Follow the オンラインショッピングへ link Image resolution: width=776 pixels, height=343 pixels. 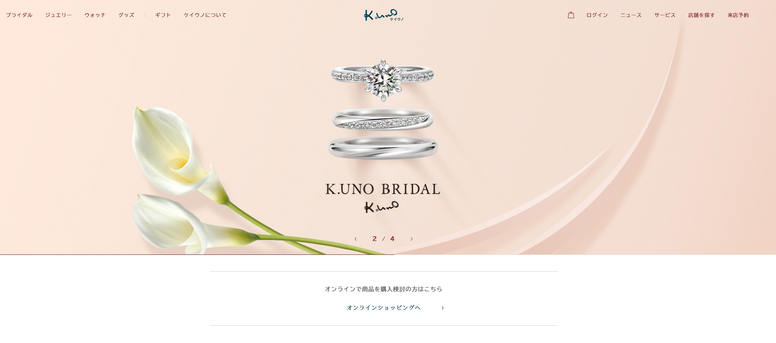pyautogui.click(x=383, y=308)
